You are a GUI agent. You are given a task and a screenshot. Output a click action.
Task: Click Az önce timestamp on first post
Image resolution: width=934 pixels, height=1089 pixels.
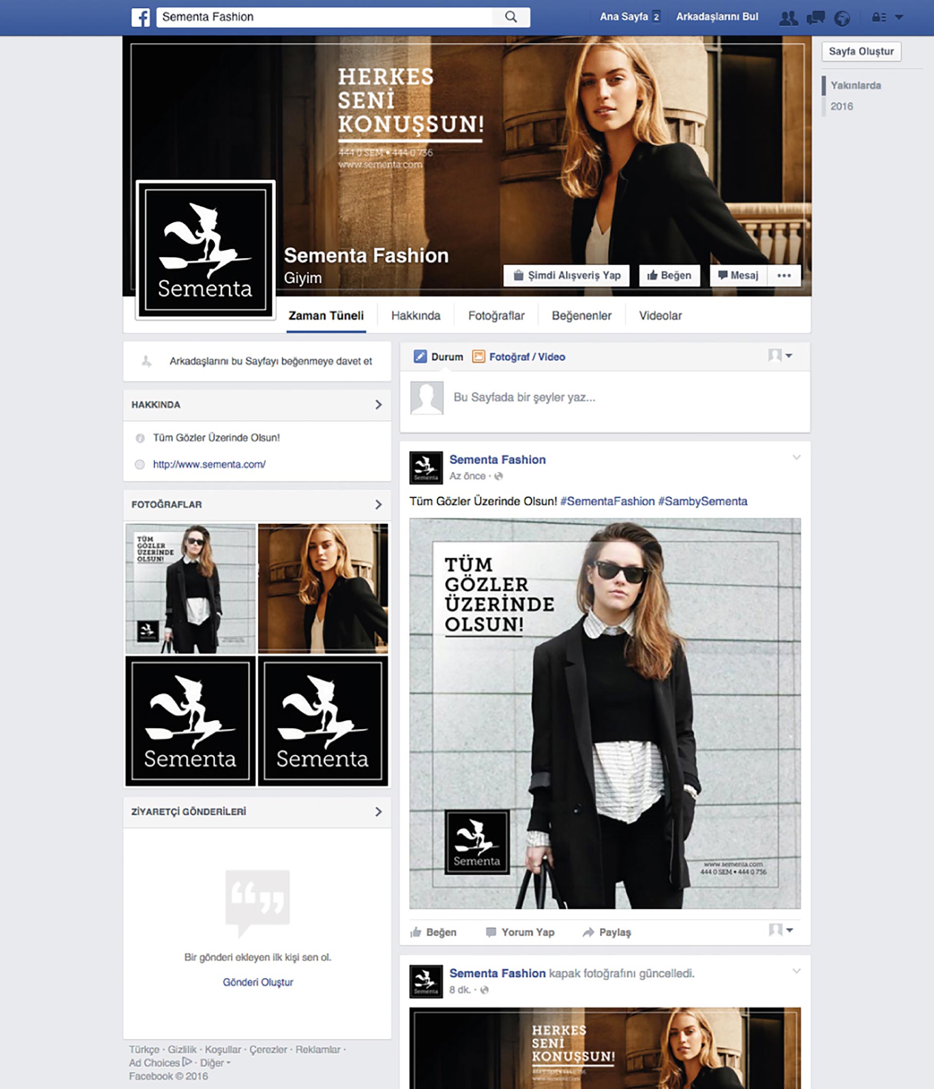coord(467,476)
